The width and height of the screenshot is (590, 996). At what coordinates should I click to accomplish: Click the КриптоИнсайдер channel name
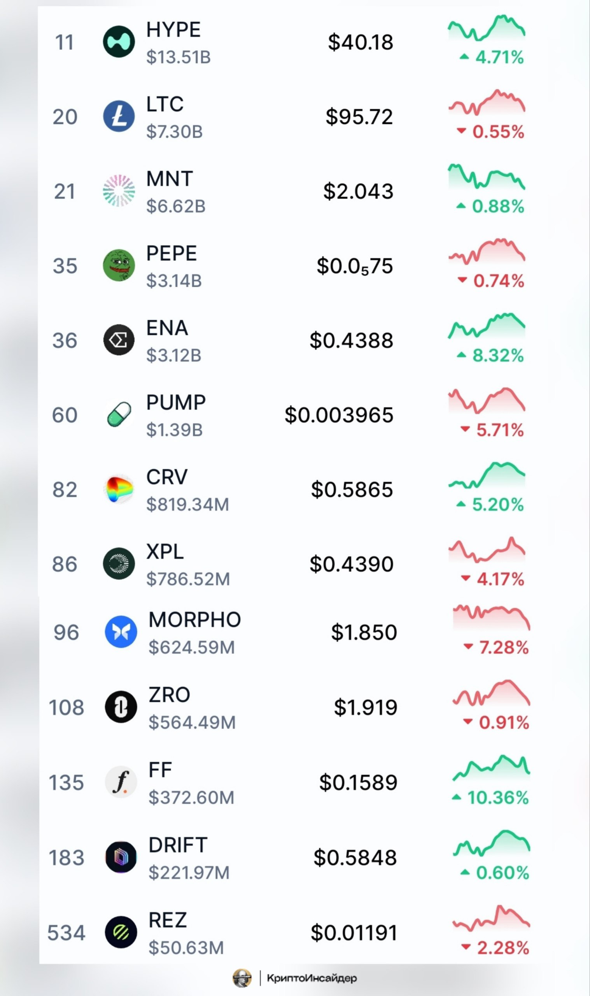coord(311,978)
